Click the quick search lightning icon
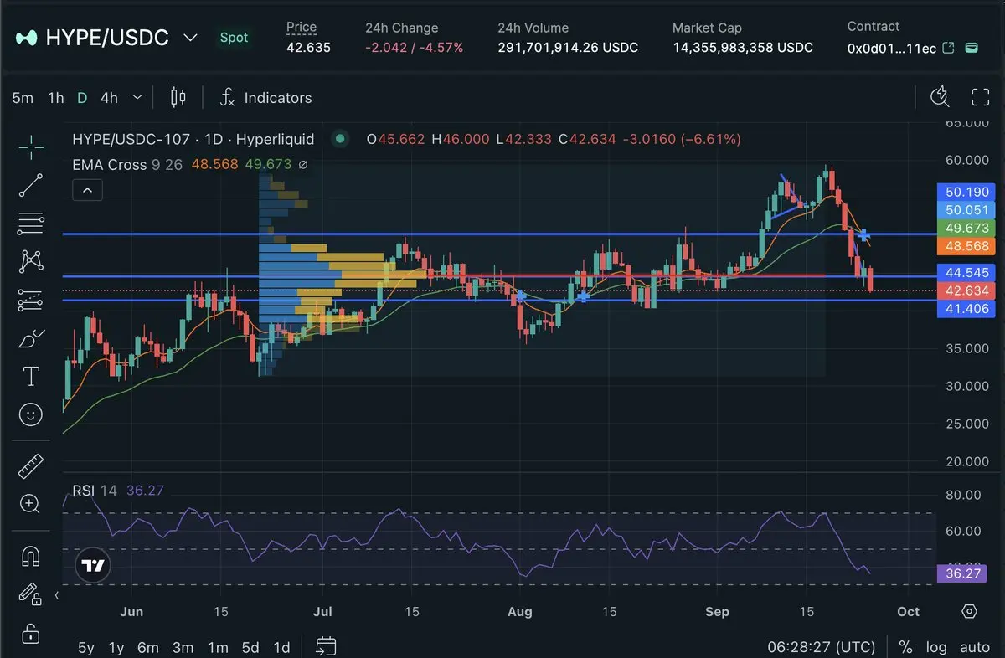 [x=941, y=97]
